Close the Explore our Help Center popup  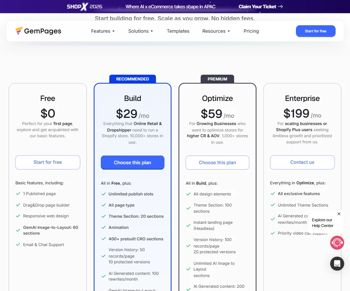click(339, 214)
